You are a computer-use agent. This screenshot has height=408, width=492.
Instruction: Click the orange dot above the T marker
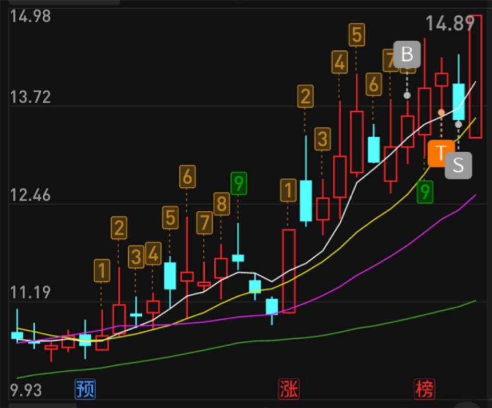442,112
